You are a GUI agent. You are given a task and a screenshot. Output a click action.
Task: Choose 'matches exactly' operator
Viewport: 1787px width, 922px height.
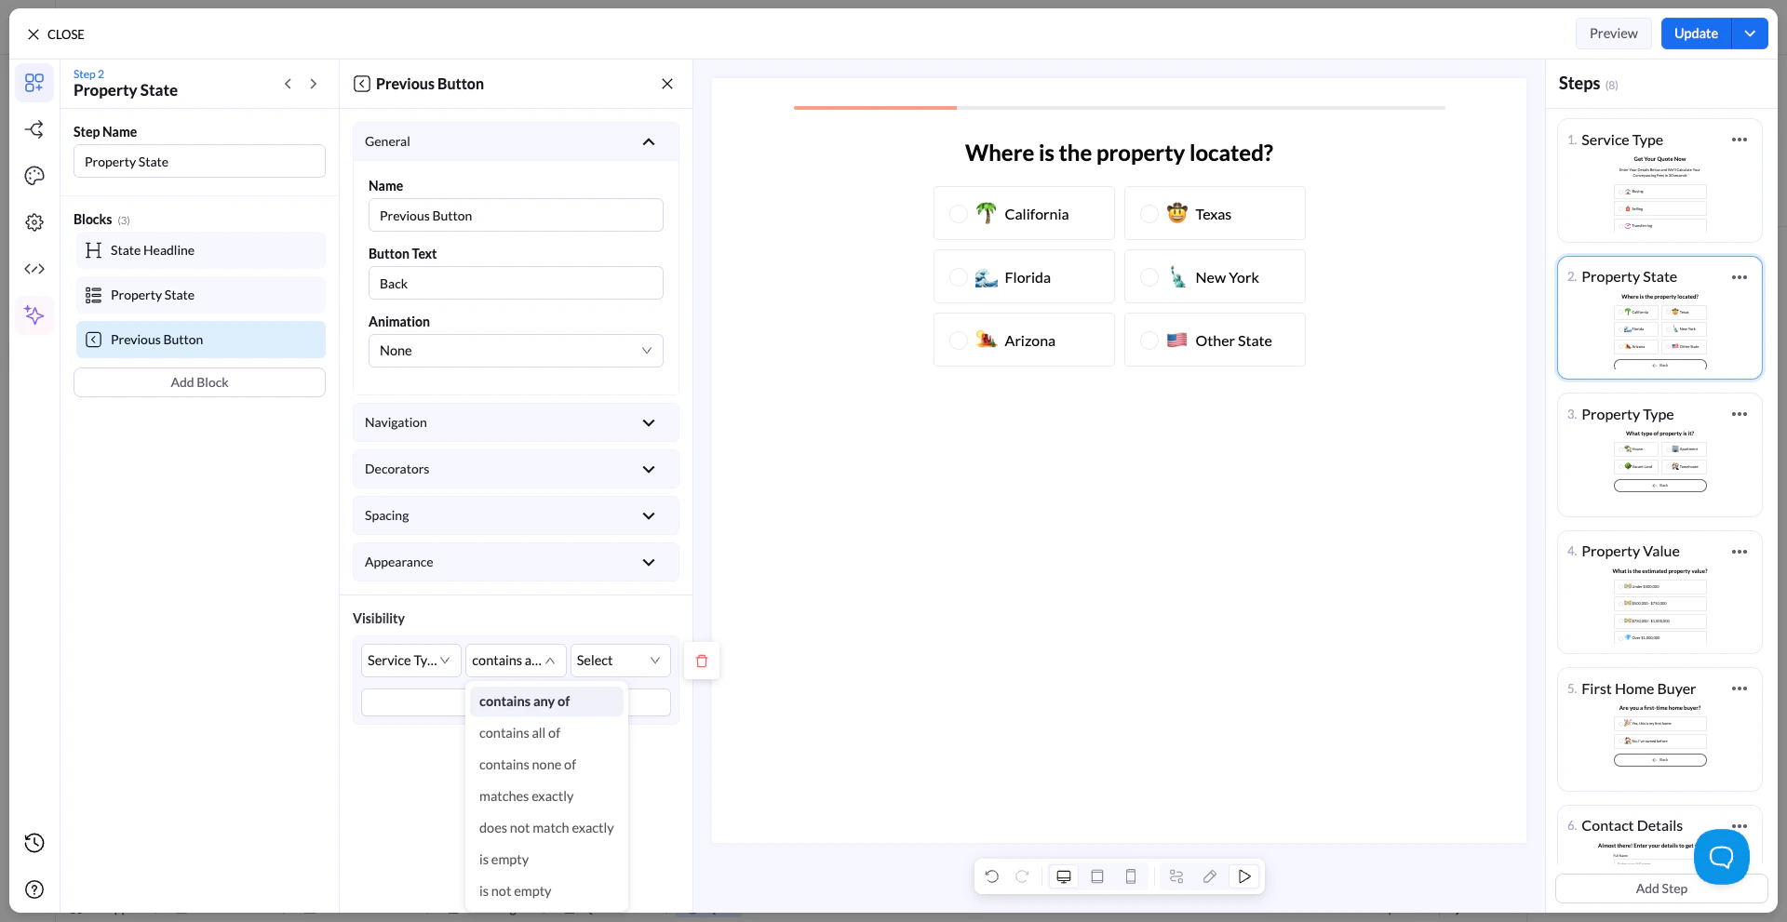(x=546, y=796)
